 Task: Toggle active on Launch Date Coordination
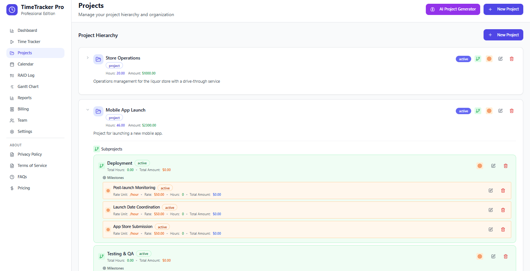pyautogui.click(x=169, y=207)
